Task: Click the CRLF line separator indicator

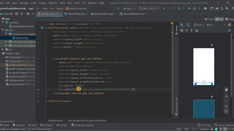Action: (186, 129)
